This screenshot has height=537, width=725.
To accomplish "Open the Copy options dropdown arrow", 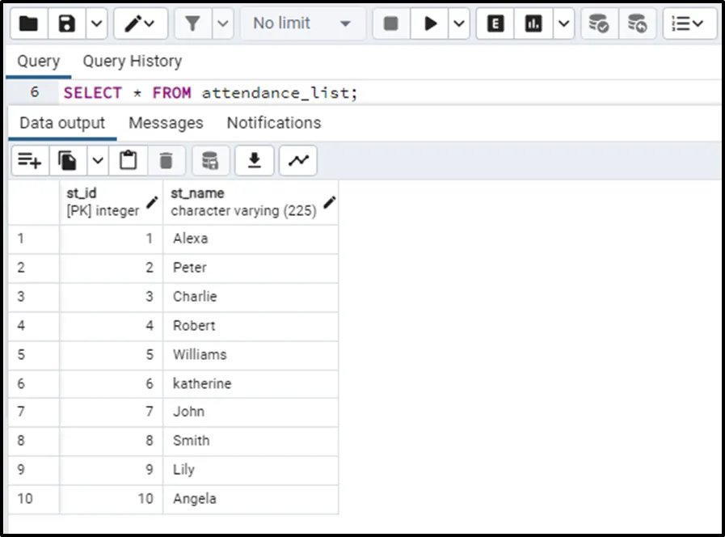I will [x=98, y=161].
